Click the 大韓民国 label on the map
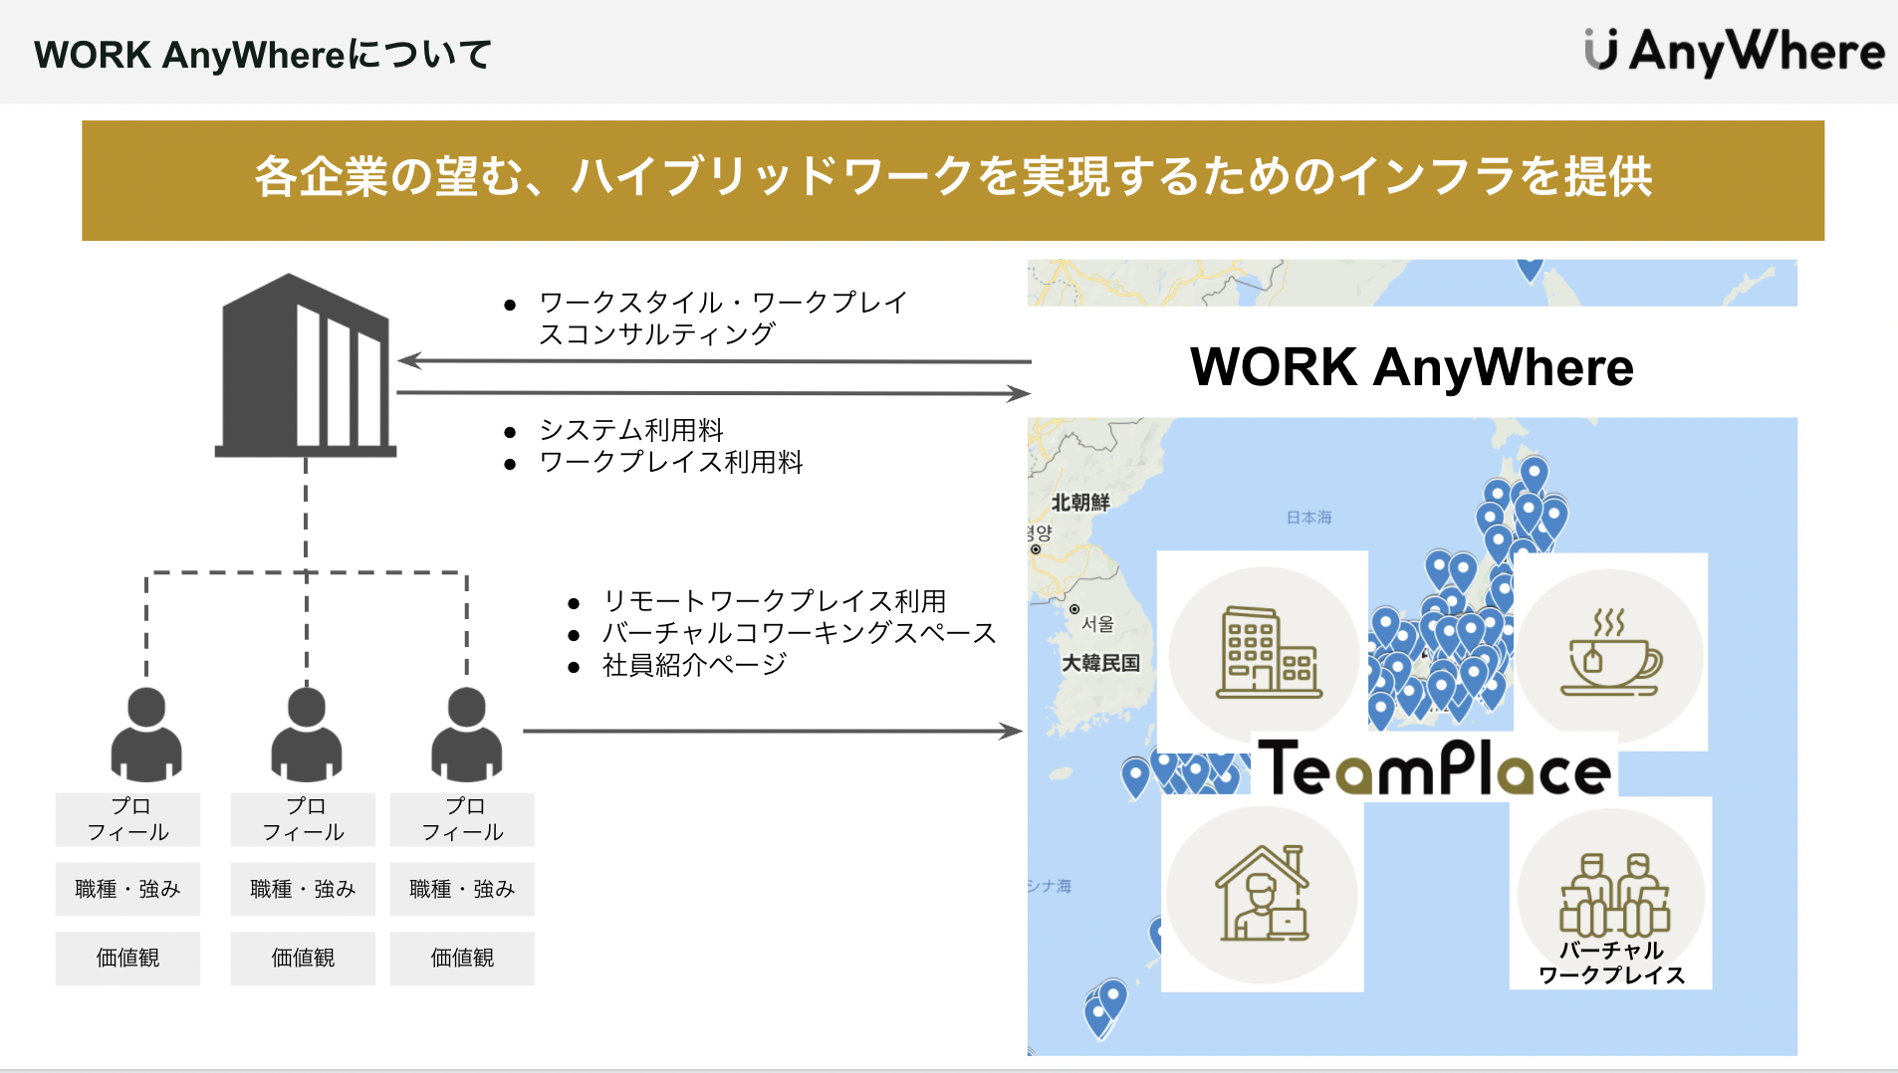 [x=1100, y=663]
